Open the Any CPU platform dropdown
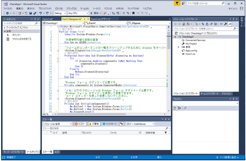Screen dimensions: 246x161 (78, 13)
